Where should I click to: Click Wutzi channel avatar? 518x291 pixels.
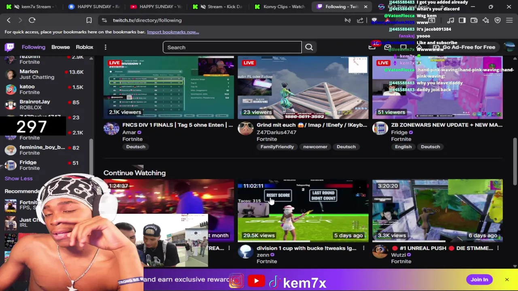coord(380,252)
